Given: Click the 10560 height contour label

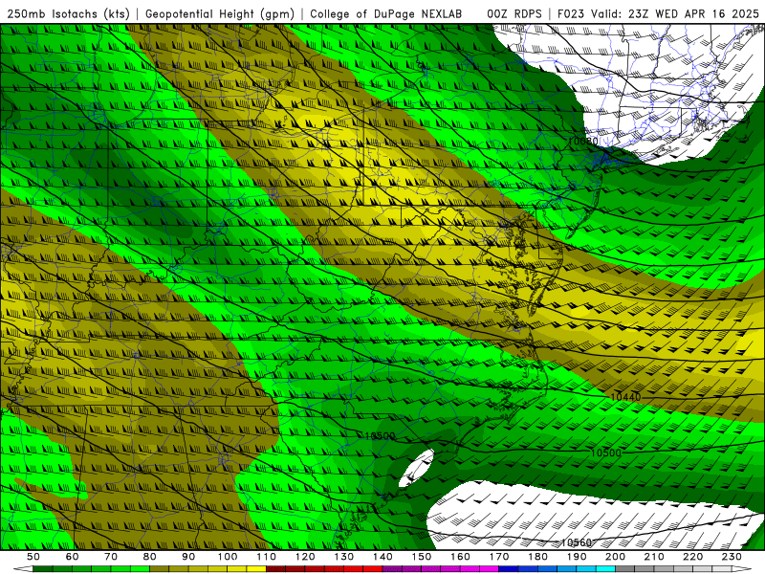Looking at the screenshot, I should (x=577, y=542).
